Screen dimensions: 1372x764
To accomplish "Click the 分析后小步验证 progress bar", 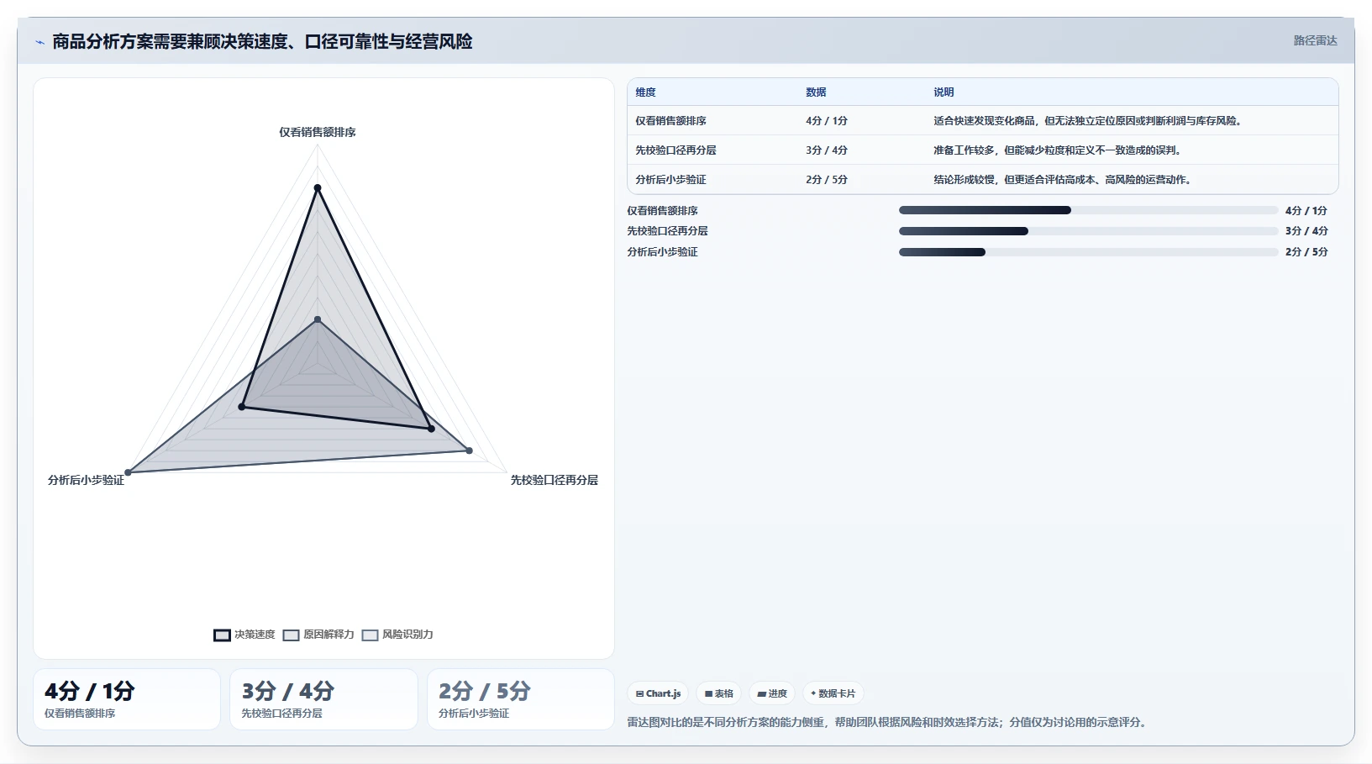I will tap(1089, 252).
